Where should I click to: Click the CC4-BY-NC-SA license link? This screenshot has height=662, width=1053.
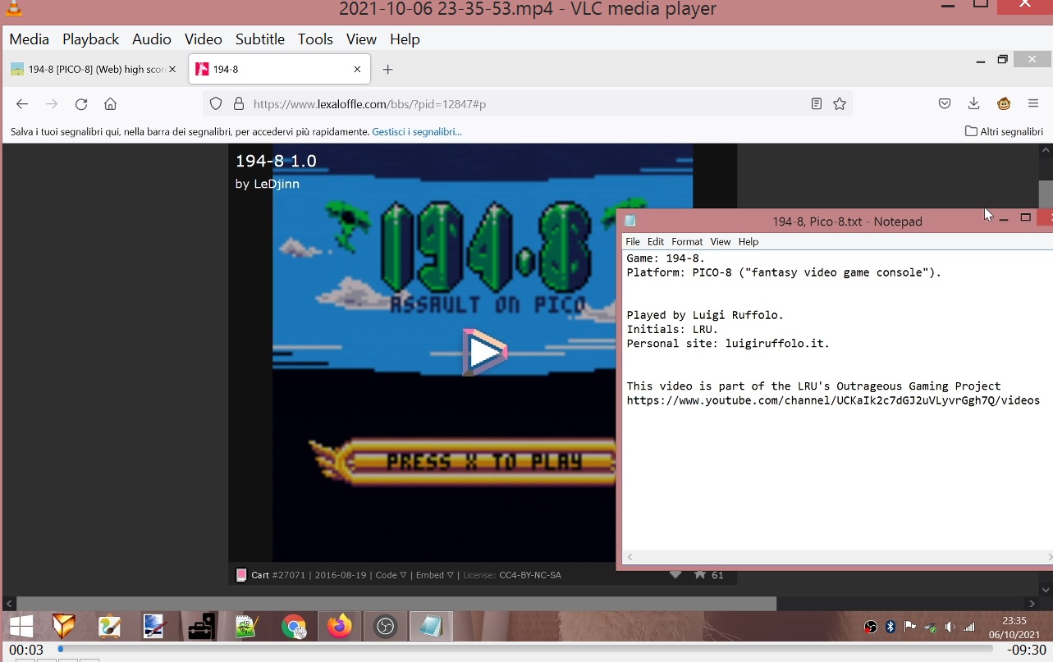530,575
